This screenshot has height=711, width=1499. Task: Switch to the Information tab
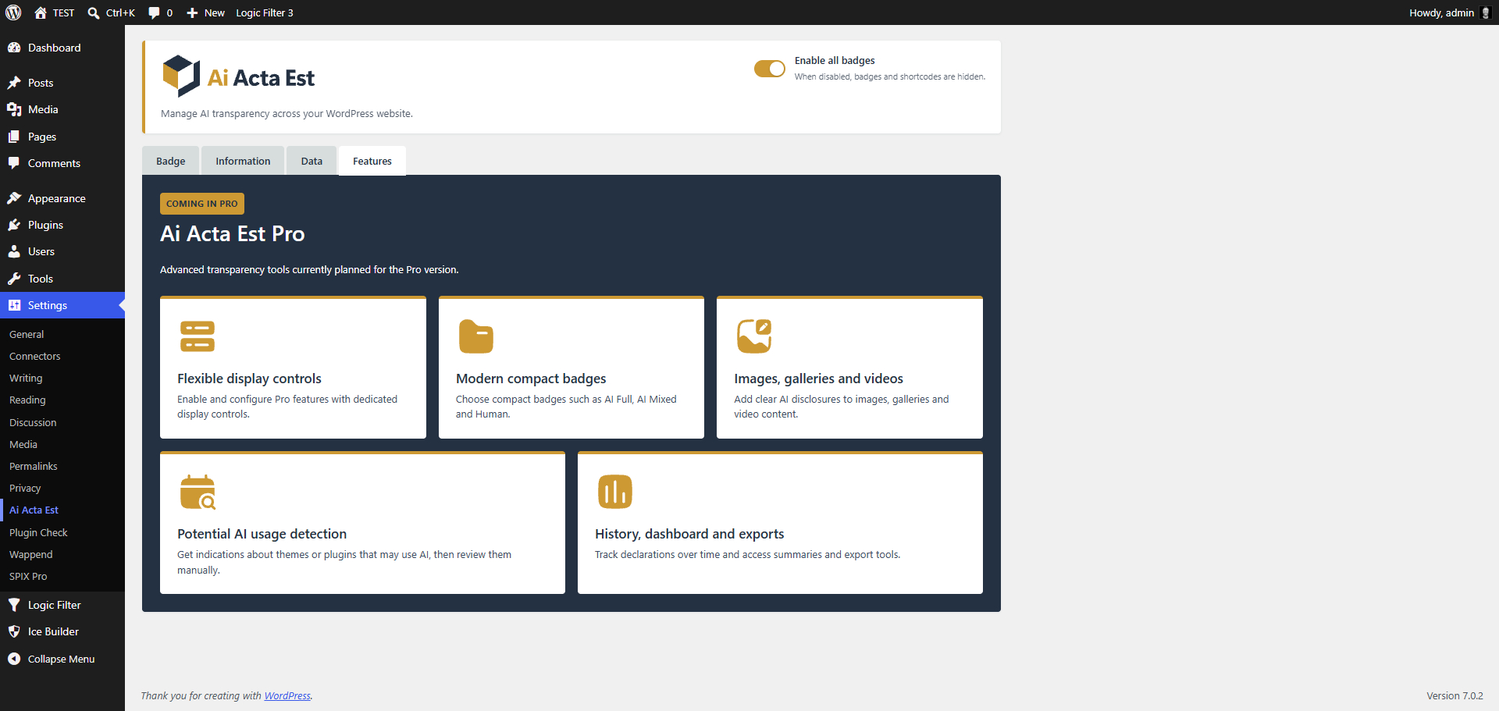[243, 161]
